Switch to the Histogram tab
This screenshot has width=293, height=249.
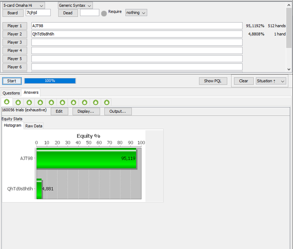pos(13,126)
